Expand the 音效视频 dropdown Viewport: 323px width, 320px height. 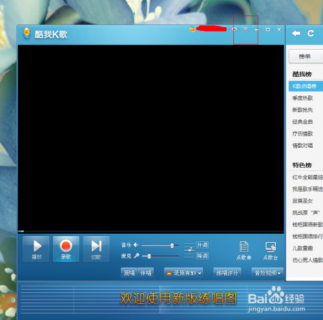[267, 273]
